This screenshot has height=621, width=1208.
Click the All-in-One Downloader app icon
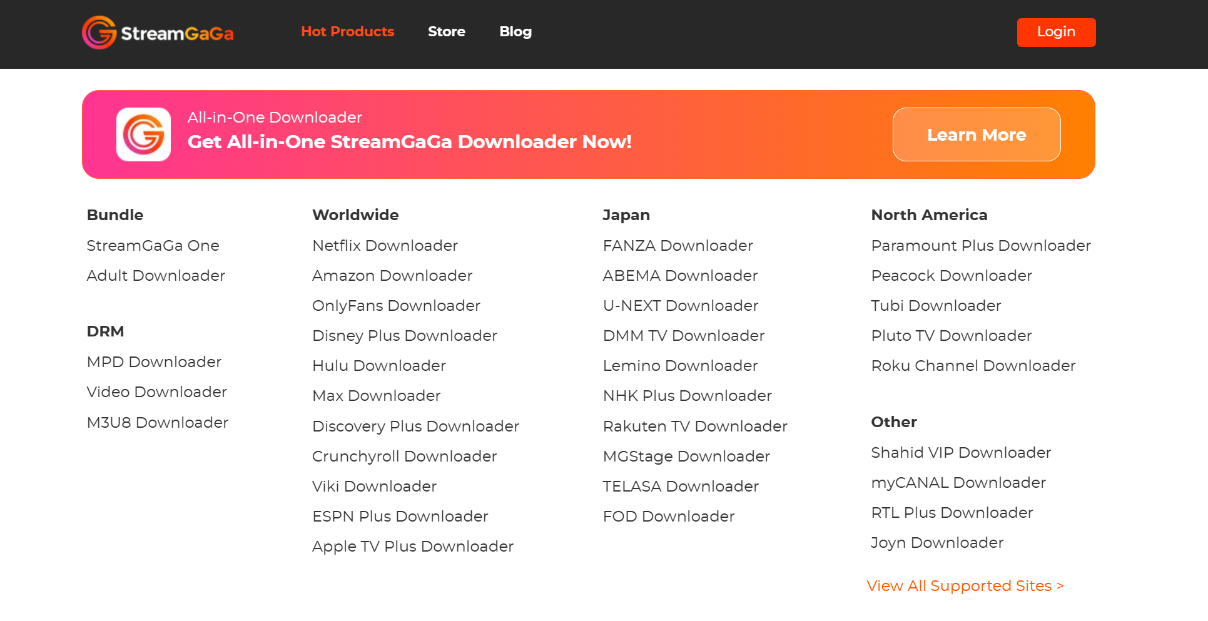143,134
